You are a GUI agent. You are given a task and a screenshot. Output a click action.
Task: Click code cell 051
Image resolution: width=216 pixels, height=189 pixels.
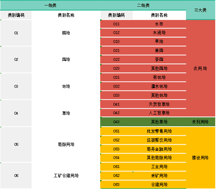click(117, 131)
